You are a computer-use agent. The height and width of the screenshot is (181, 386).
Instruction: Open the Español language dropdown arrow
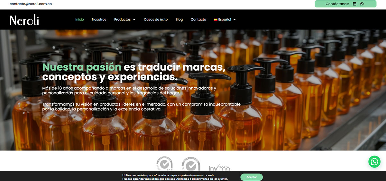234,20
